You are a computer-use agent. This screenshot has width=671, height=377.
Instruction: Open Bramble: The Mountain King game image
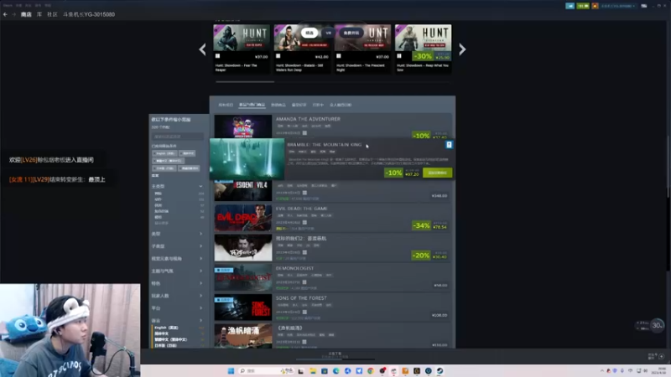click(x=247, y=158)
